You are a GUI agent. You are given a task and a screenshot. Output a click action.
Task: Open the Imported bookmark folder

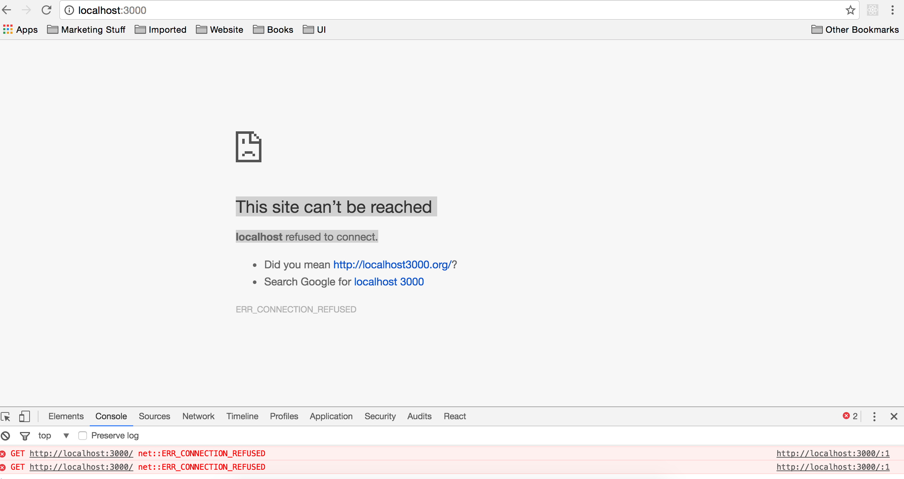pyautogui.click(x=161, y=30)
